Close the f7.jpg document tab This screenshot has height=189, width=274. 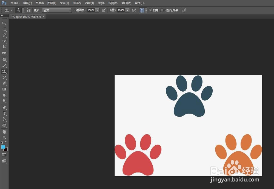pyautogui.click(x=43, y=16)
